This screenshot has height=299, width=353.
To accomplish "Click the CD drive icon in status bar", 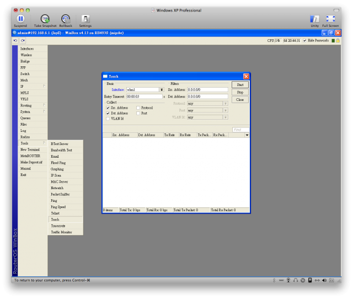I will 303,280.
